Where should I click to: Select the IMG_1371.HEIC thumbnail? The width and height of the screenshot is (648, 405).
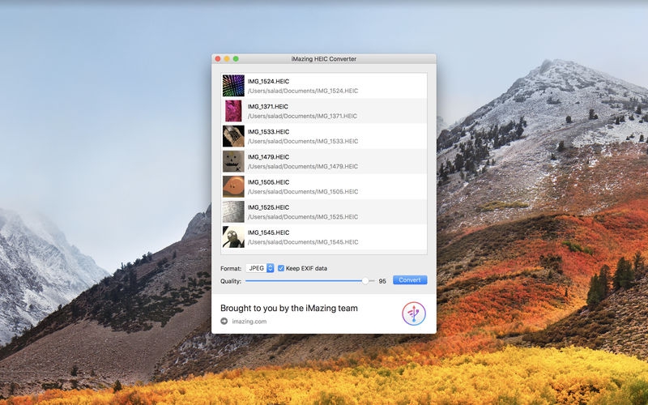click(233, 111)
